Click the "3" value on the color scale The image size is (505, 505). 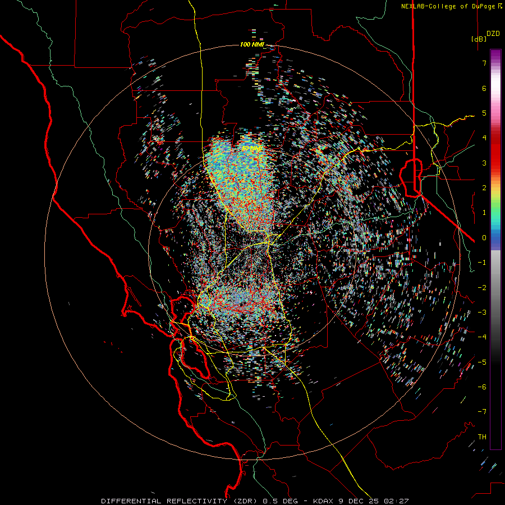tap(484, 163)
